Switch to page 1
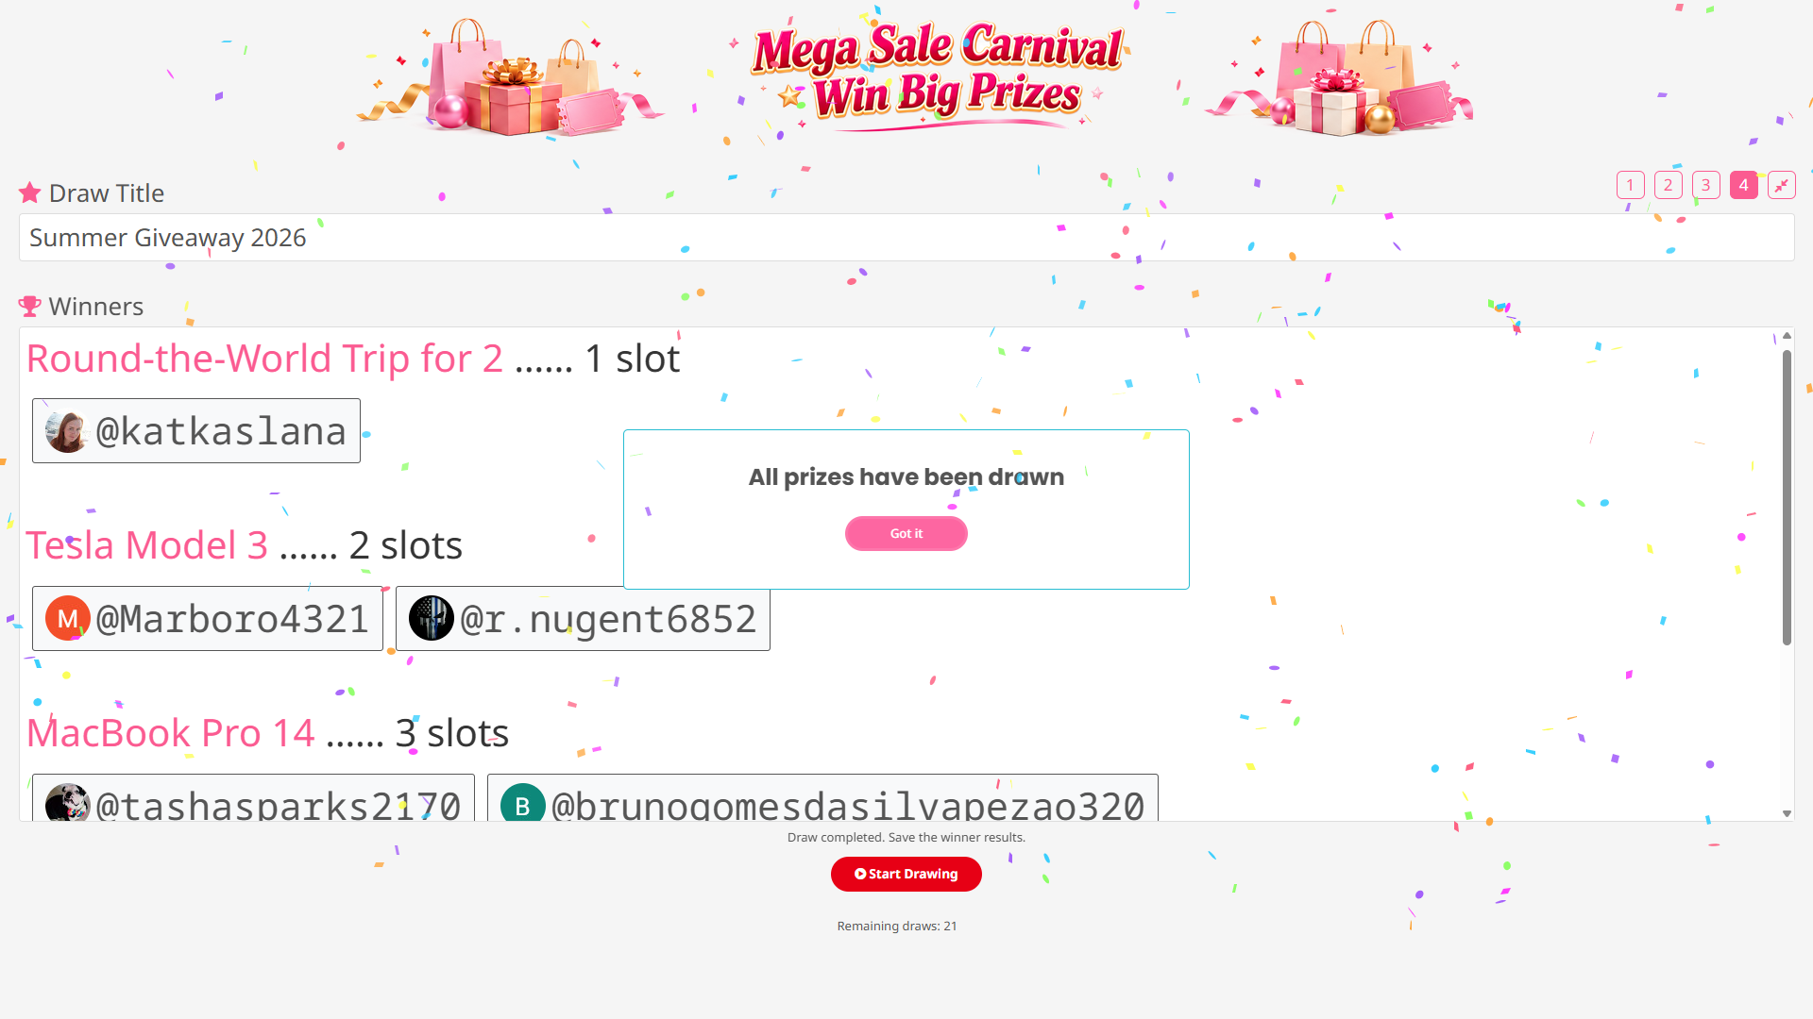1813x1019 pixels. pos(1630,185)
